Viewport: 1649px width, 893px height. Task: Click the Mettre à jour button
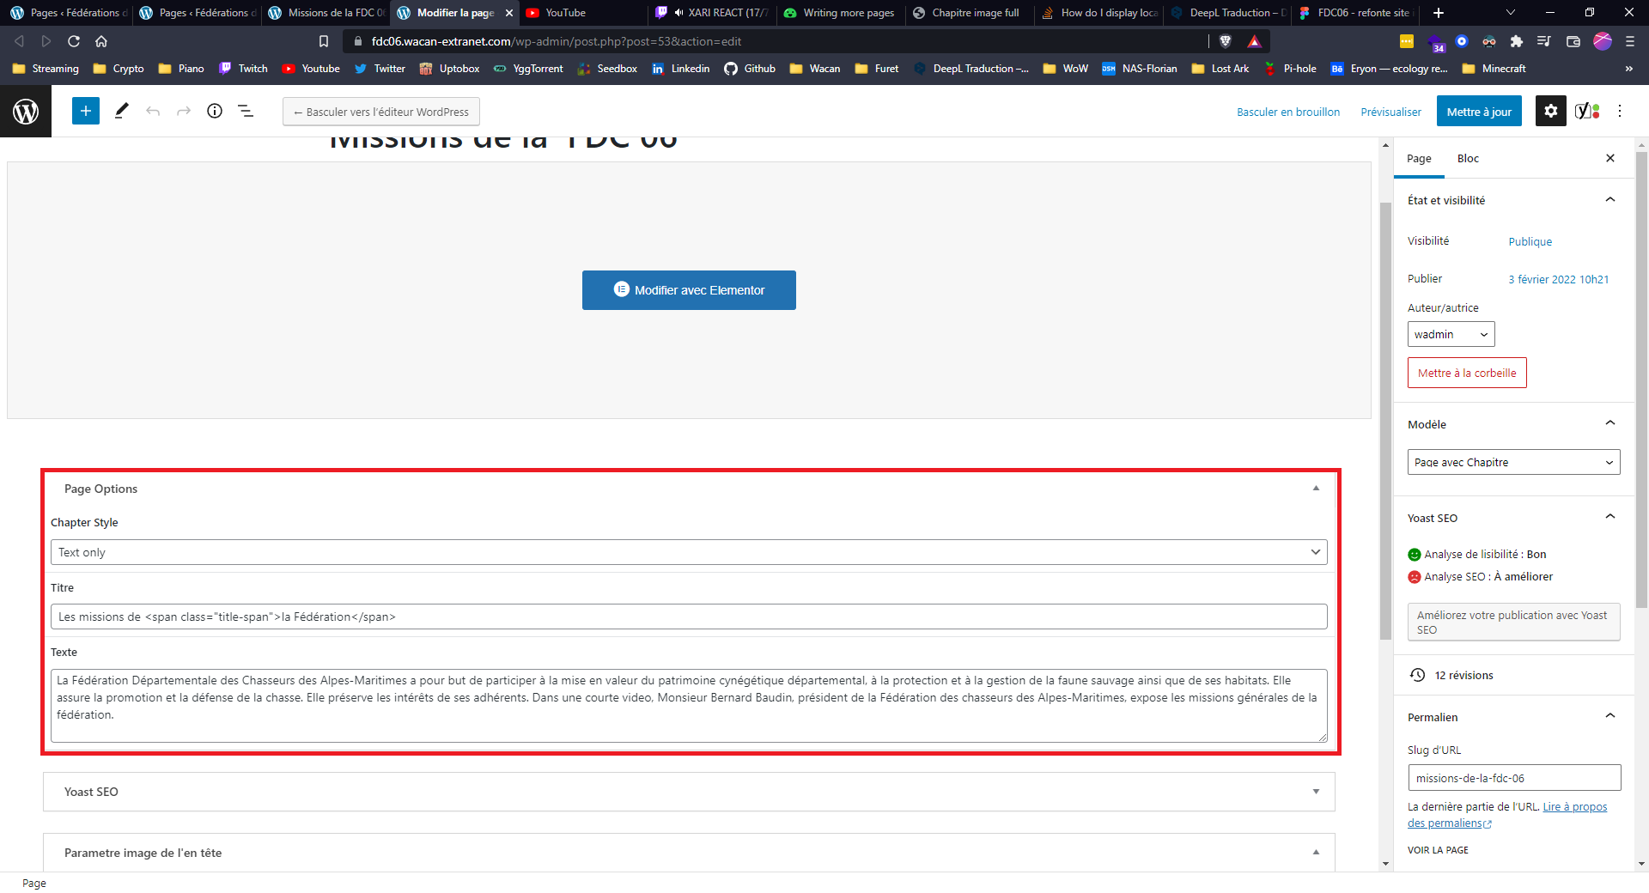coord(1478,111)
